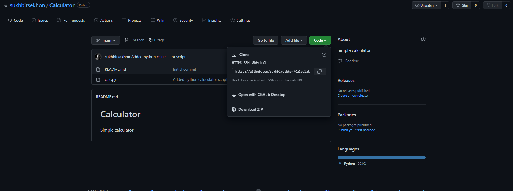Choose Open with GitHub Desktop

279,95
